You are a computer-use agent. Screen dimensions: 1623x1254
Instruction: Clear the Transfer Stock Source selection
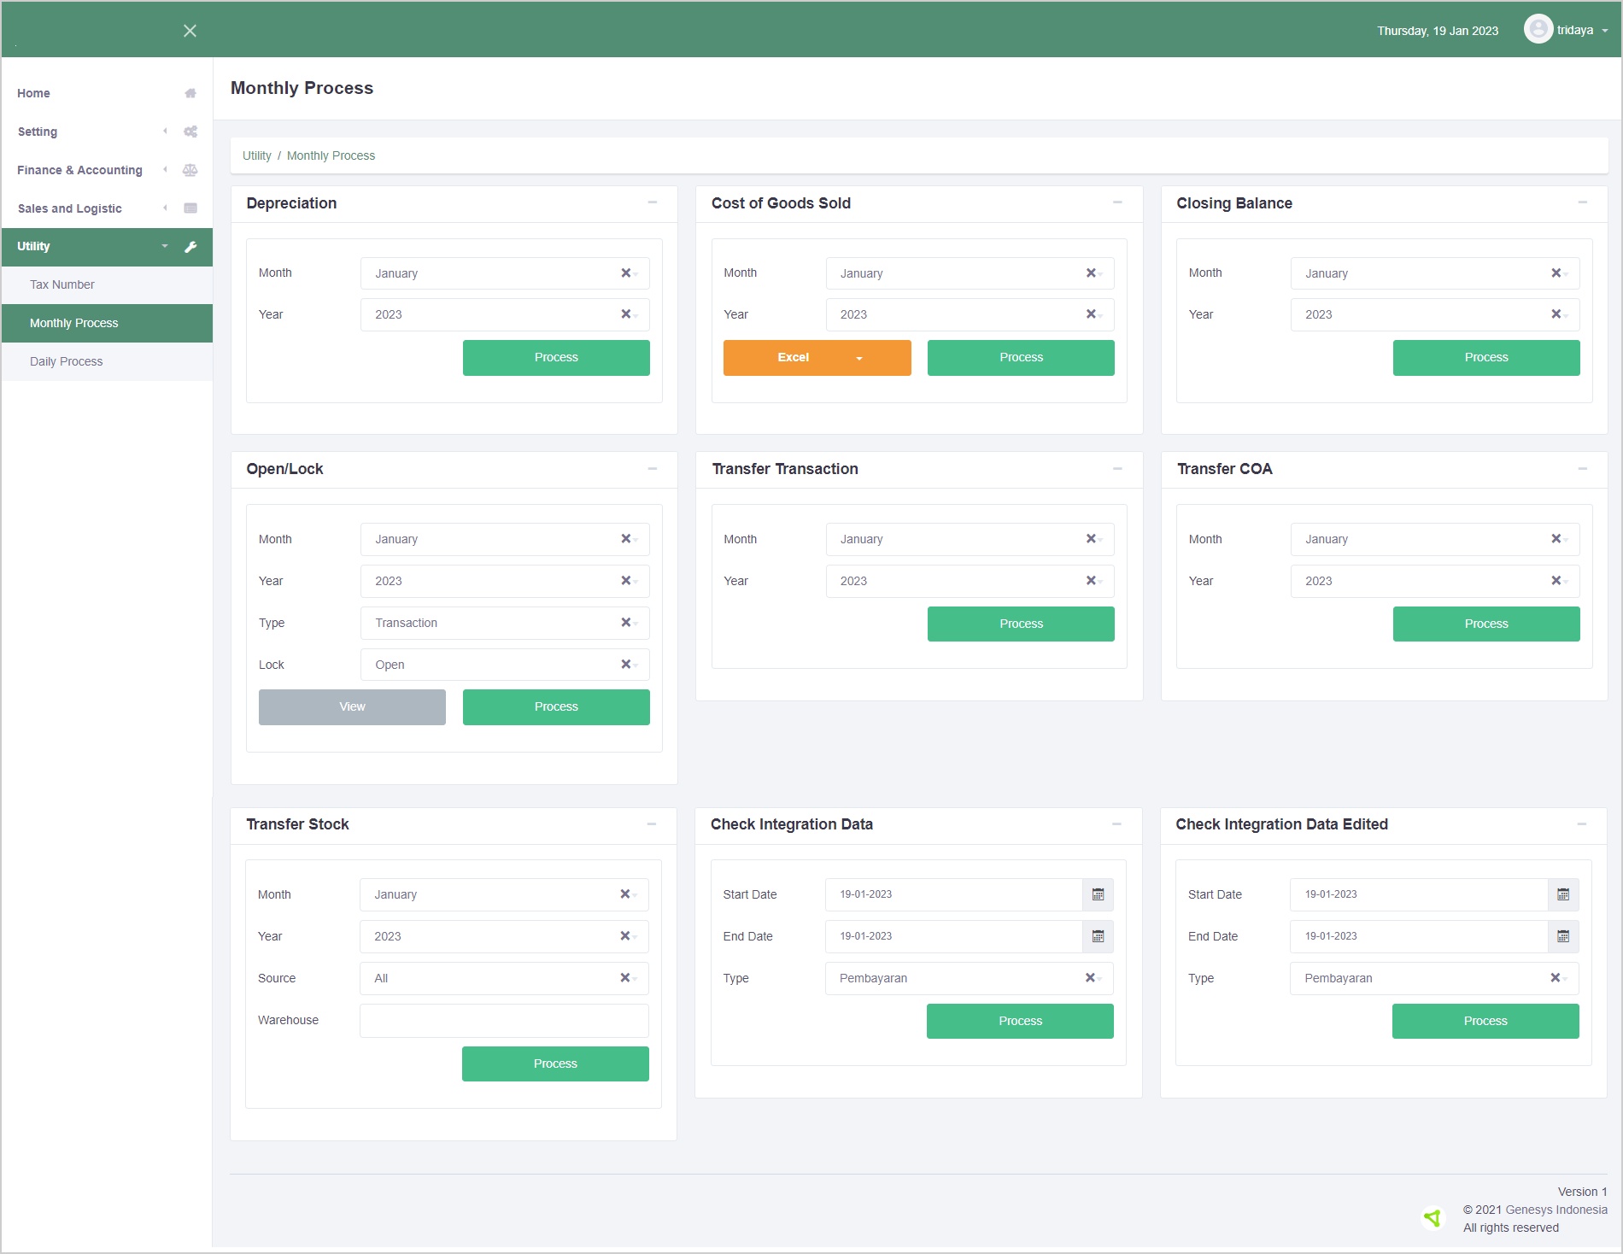coord(624,978)
